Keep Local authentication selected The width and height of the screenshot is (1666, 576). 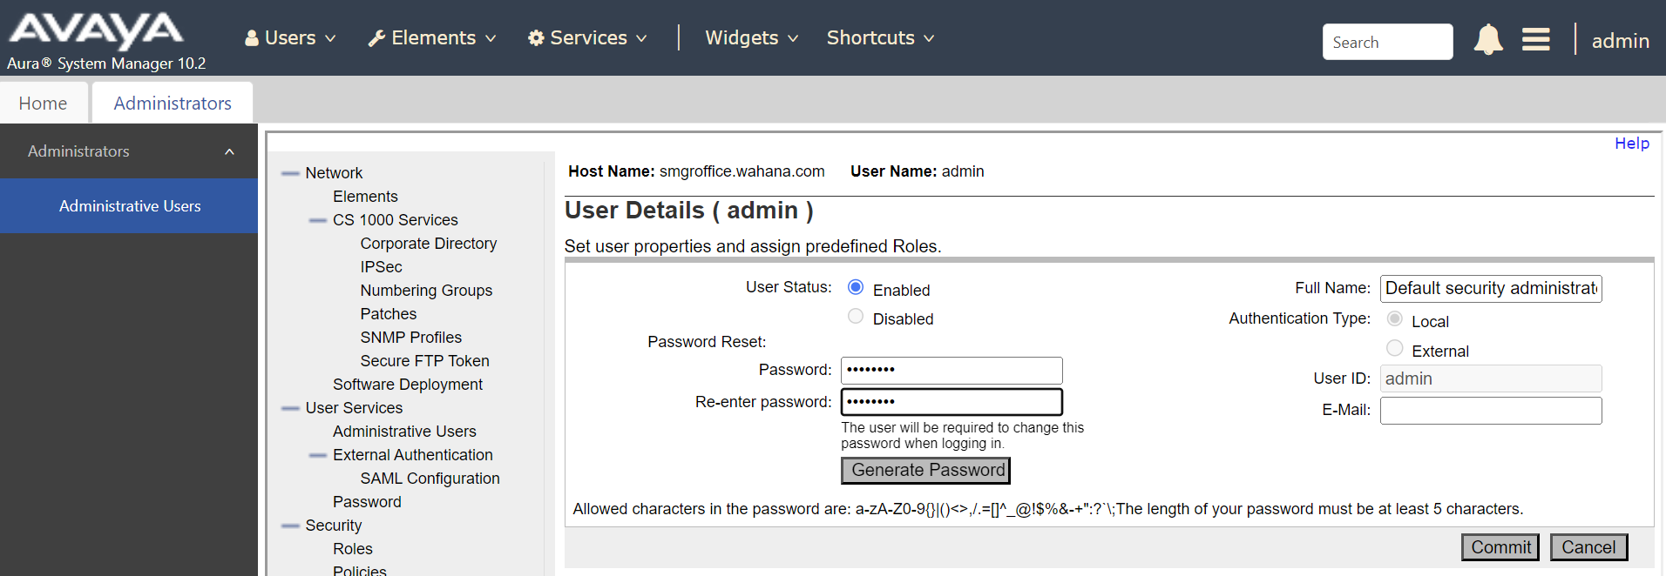1394,318
